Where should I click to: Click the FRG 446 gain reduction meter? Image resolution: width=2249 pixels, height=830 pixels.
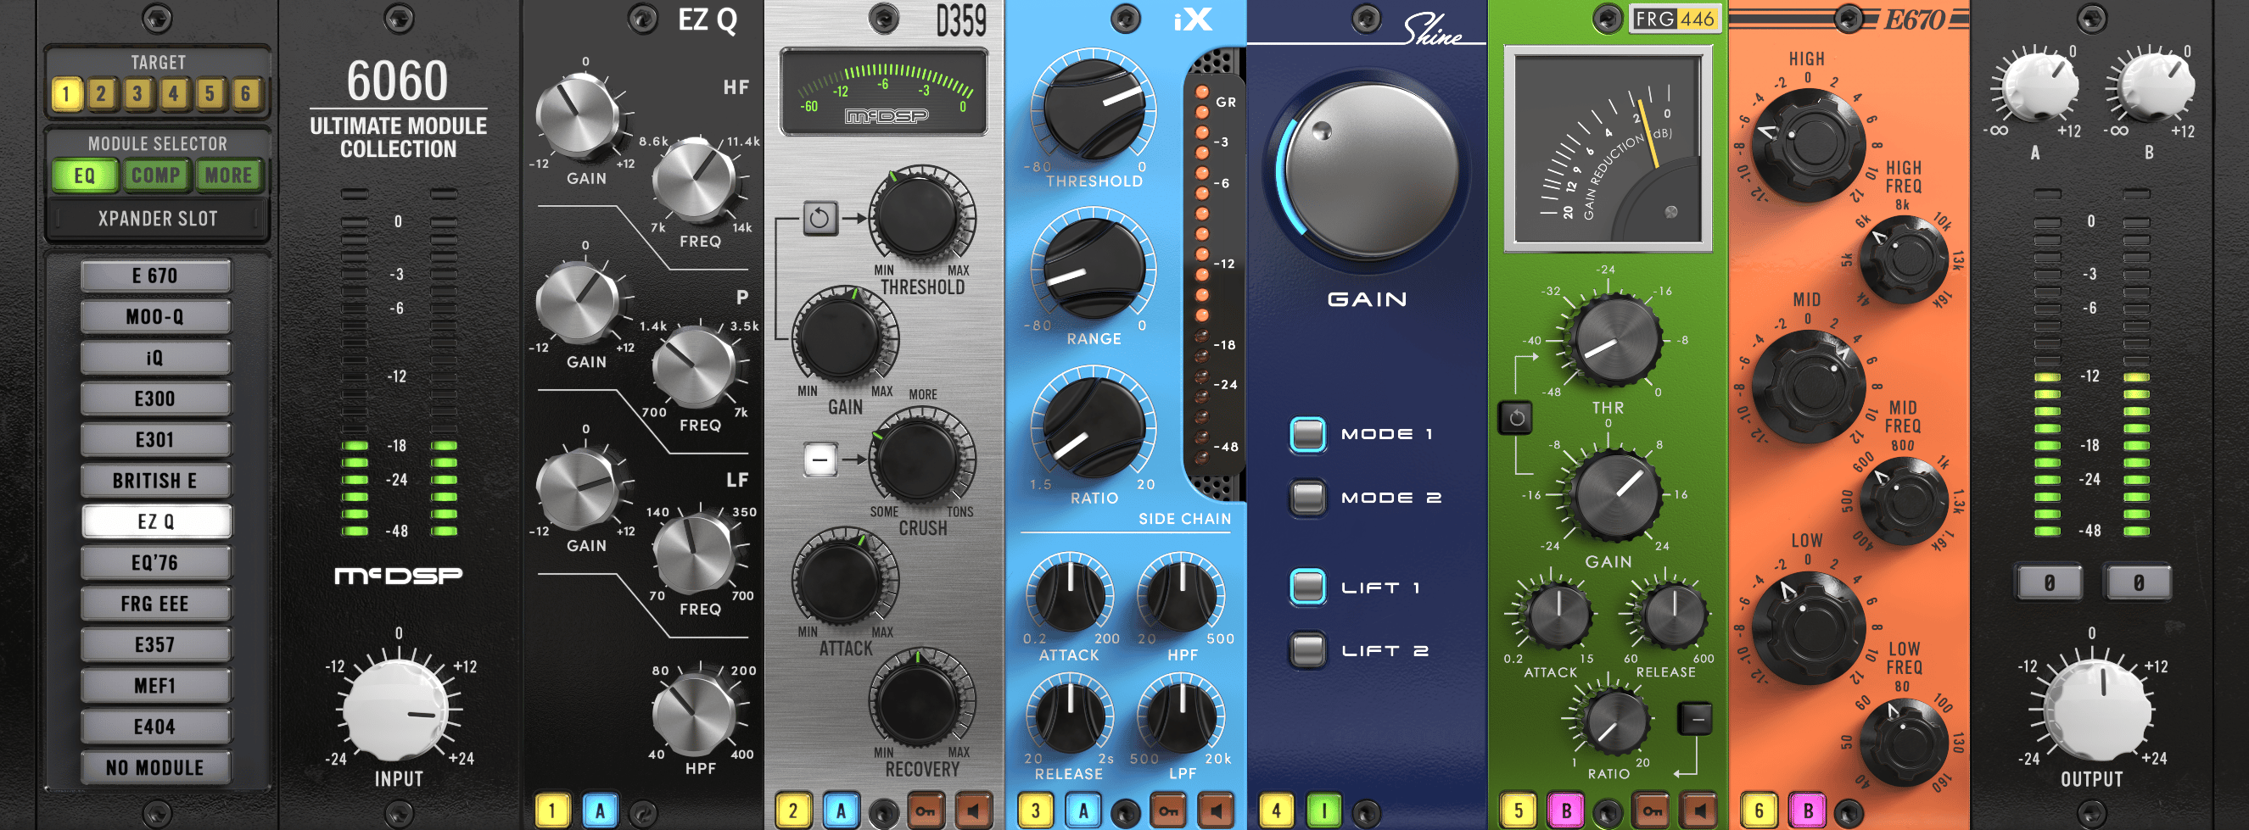(1608, 148)
